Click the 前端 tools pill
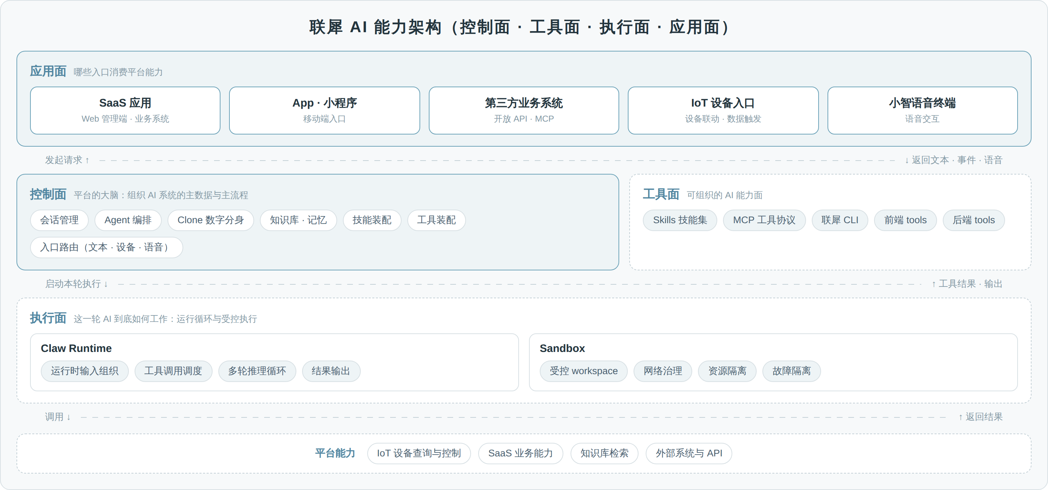This screenshot has height=490, width=1048. (x=905, y=220)
